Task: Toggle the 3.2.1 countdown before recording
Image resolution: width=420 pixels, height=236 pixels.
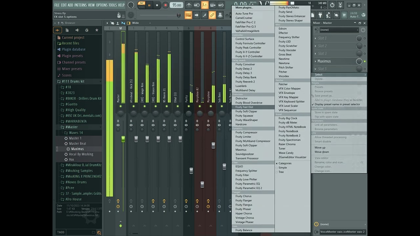Action: click(205, 5)
